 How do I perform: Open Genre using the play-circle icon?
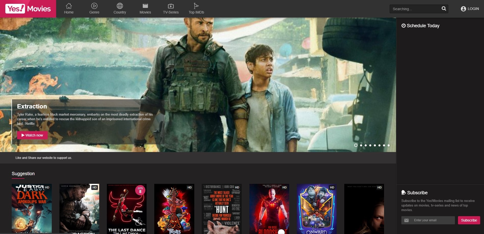[94, 6]
